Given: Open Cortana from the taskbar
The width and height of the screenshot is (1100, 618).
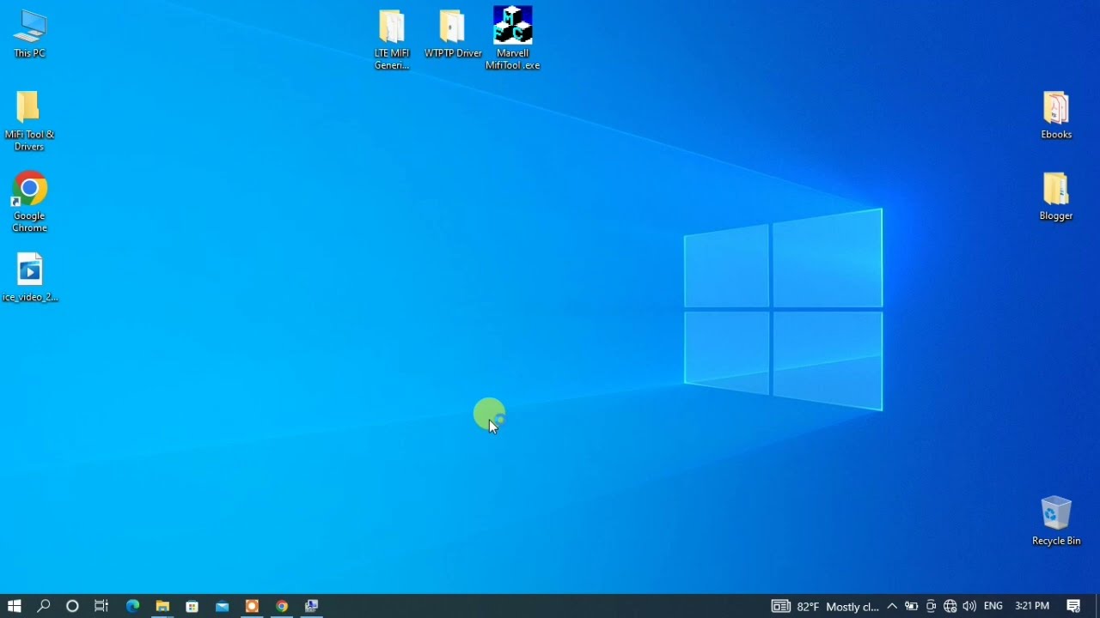Looking at the screenshot, I should [x=72, y=606].
